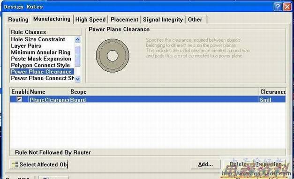Click the Clearance column header
The image size is (294, 179).
[272, 92]
